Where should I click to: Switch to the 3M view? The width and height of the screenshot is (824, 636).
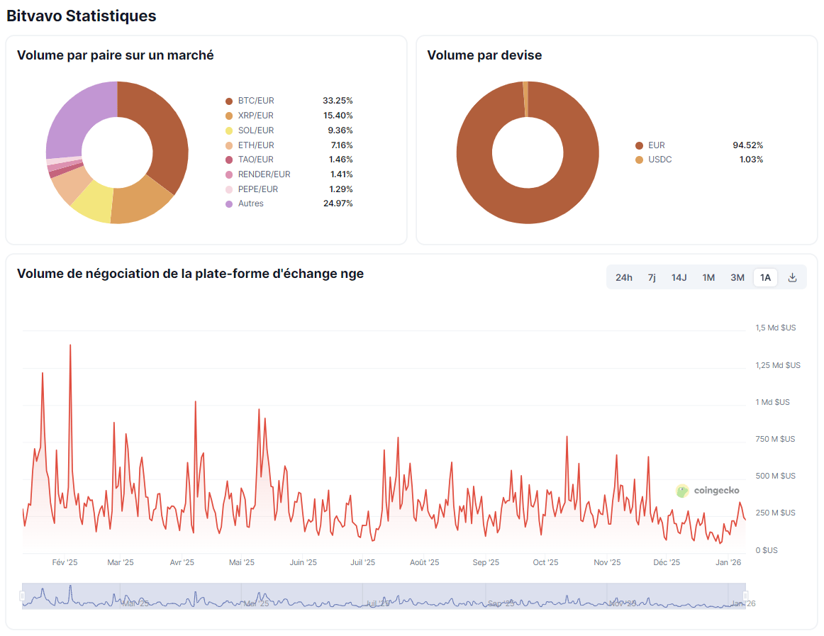[737, 277]
